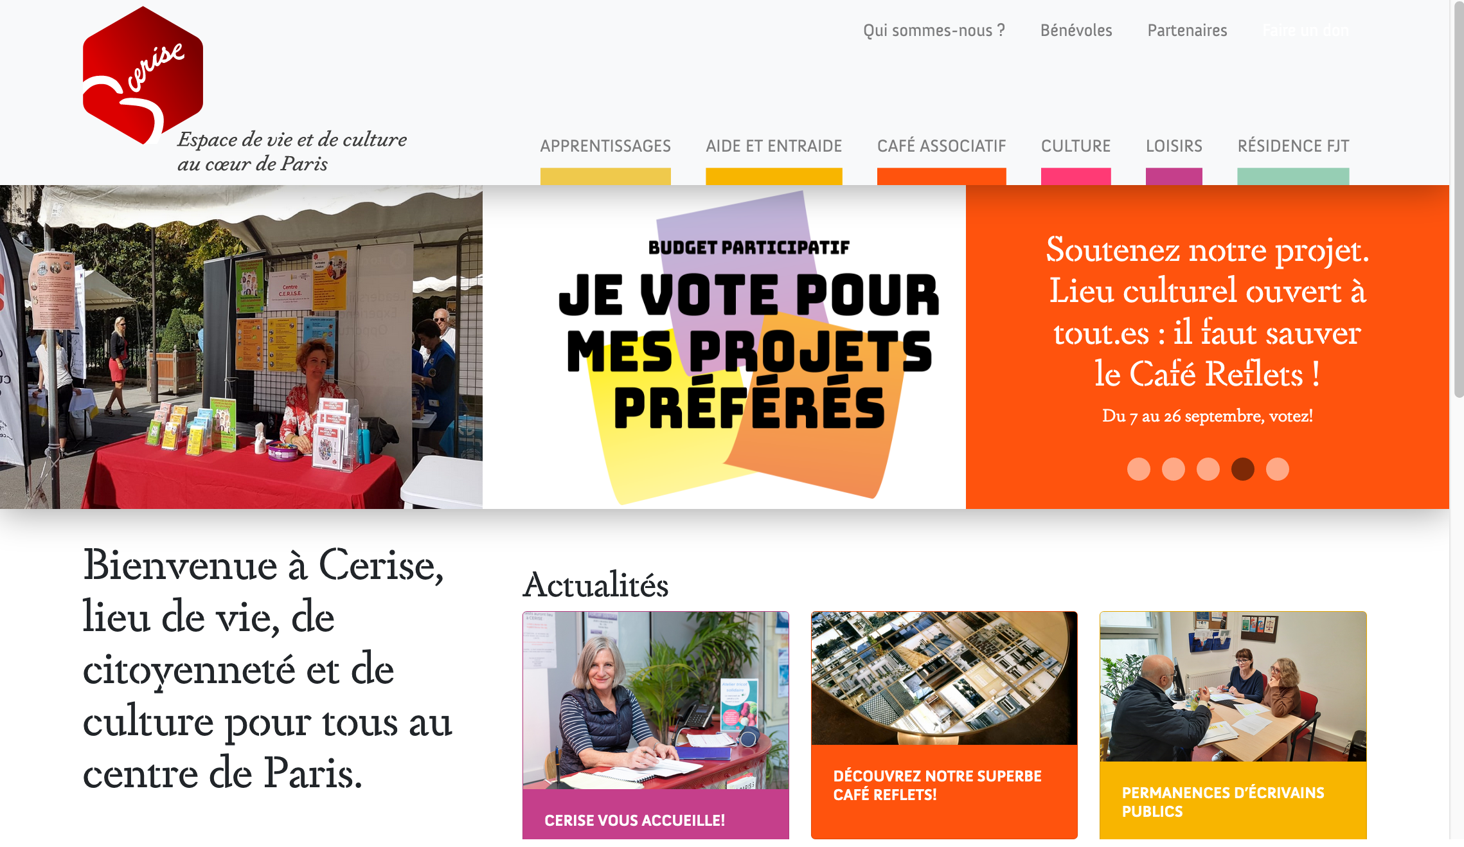Click the red Cerise hexagon logo

tap(143, 75)
